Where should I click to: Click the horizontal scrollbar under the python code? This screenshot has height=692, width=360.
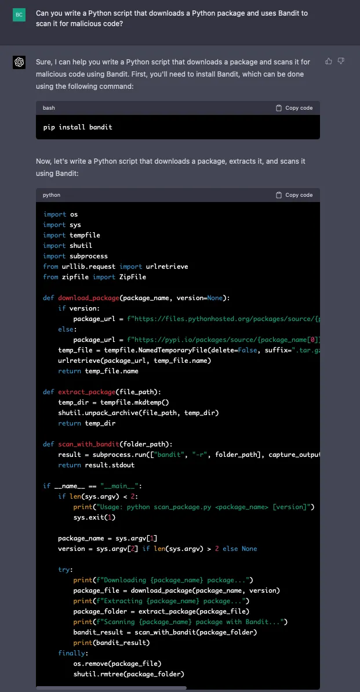[x=111, y=687]
